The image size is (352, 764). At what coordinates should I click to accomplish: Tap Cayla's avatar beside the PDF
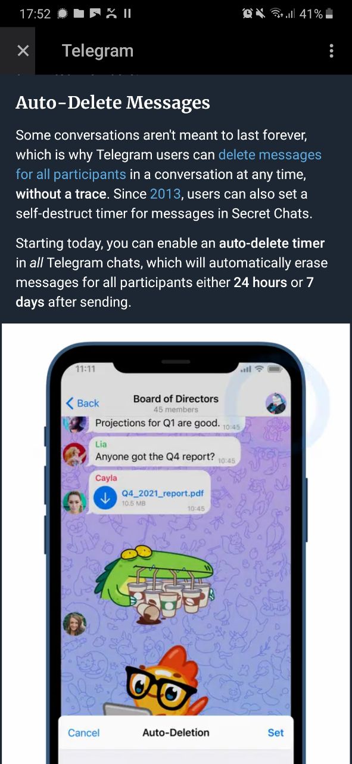click(74, 502)
